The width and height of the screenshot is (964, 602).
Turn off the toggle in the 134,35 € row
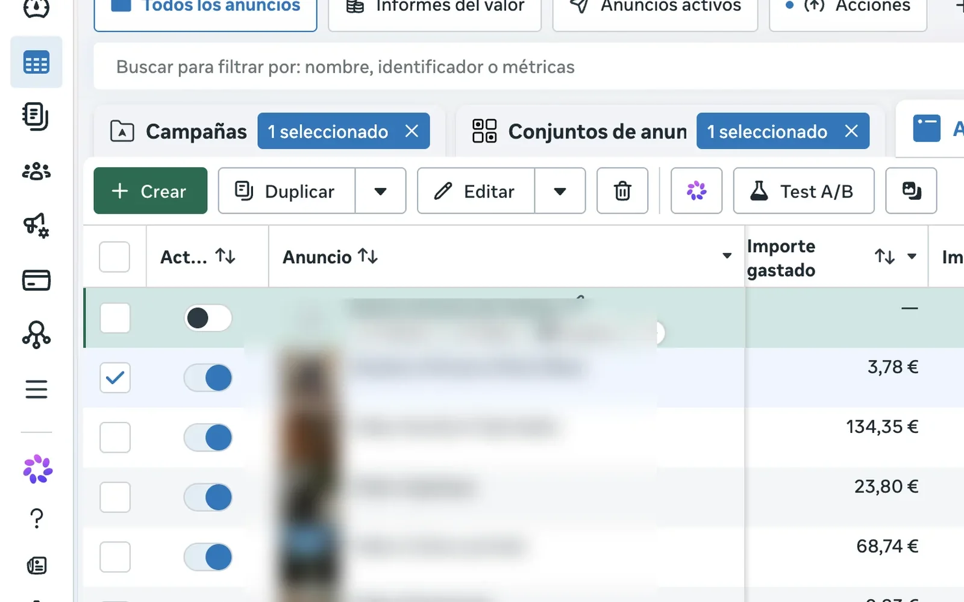(x=208, y=437)
